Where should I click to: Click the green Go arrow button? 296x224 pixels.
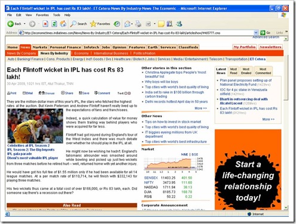(263, 33)
